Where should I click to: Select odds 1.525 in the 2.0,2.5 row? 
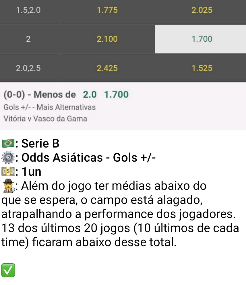point(202,68)
